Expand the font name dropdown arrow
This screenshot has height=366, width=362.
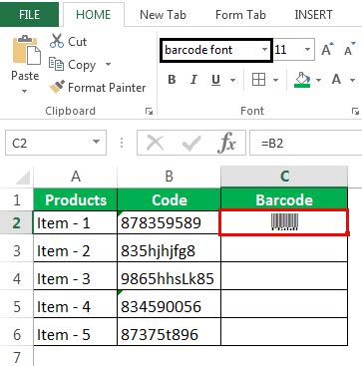click(x=265, y=50)
